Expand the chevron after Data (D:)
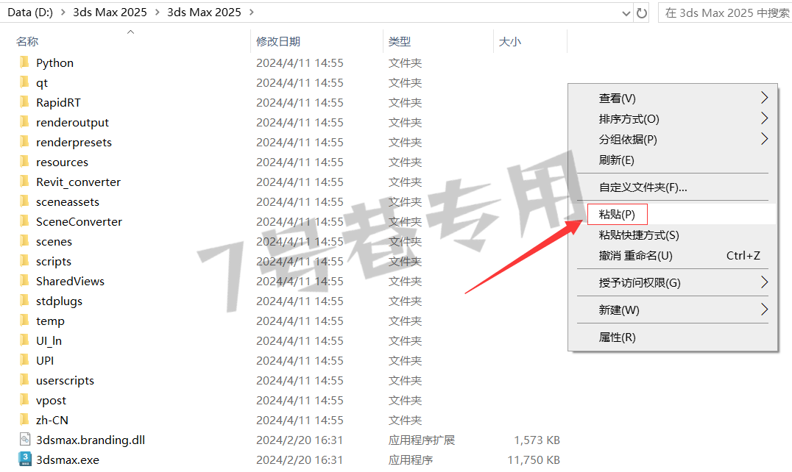The image size is (792, 472). click(x=63, y=12)
